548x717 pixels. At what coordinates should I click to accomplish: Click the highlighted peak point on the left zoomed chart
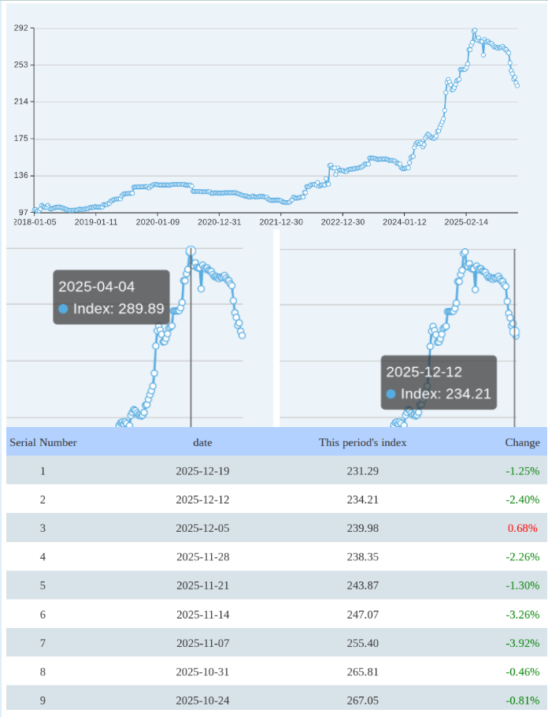191,251
